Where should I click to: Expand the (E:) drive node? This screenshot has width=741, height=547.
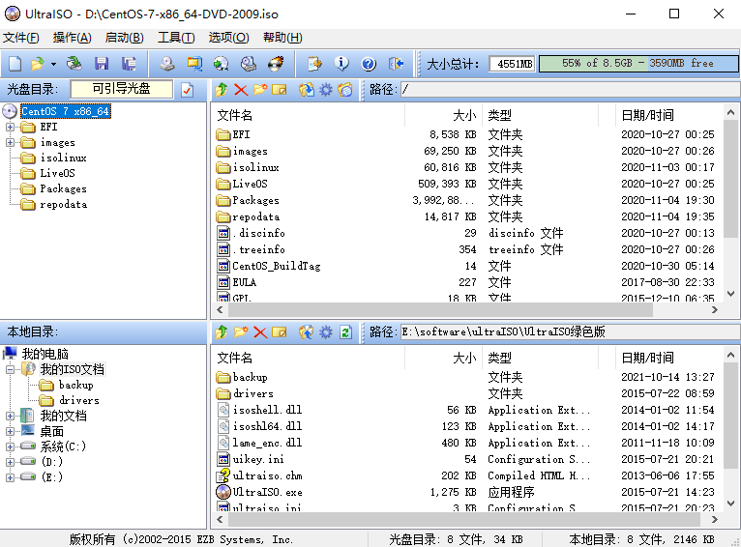click(10, 477)
